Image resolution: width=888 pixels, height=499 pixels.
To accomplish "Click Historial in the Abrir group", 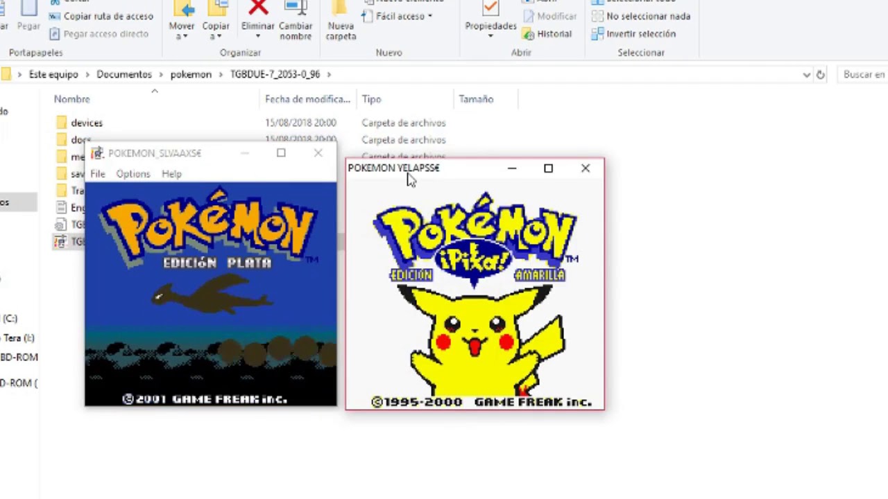I will click(547, 34).
